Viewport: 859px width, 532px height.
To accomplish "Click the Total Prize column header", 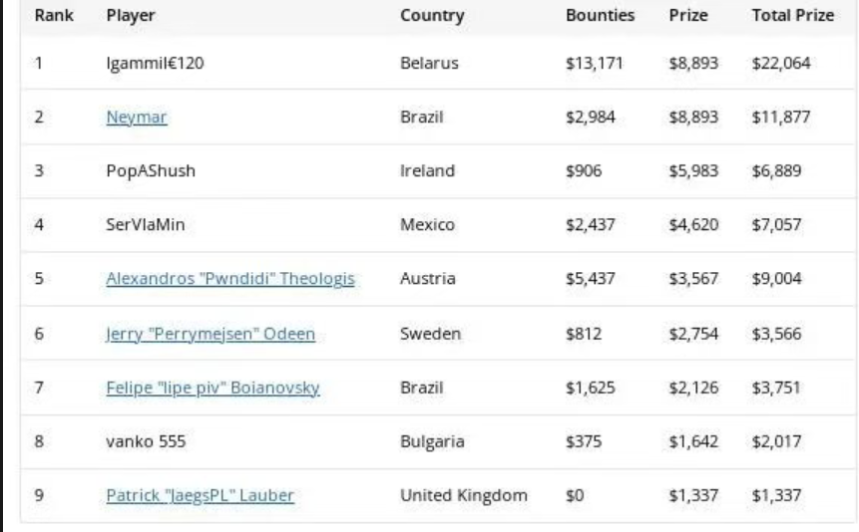I will (x=792, y=16).
